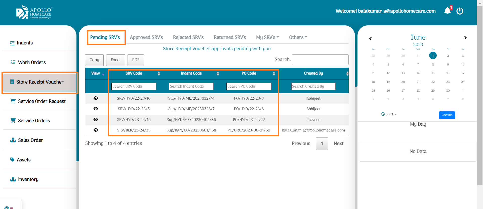Click the CheckIn button
483x209 pixels.
pos(447,115)
